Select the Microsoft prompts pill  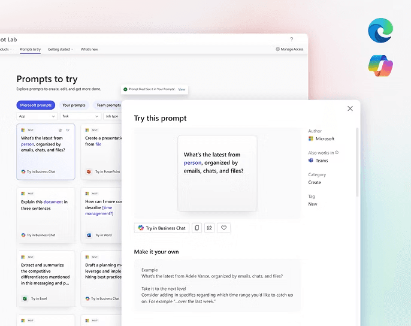(x=36, y=105)
